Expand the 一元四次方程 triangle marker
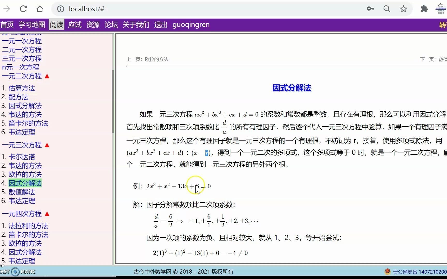This screenshot has height=279, width=447. point(47,214)
